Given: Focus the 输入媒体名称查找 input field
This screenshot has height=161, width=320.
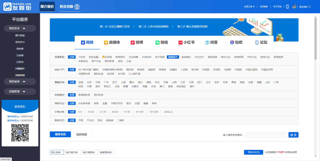Looking at the screenshot, I should click(266, 135).
